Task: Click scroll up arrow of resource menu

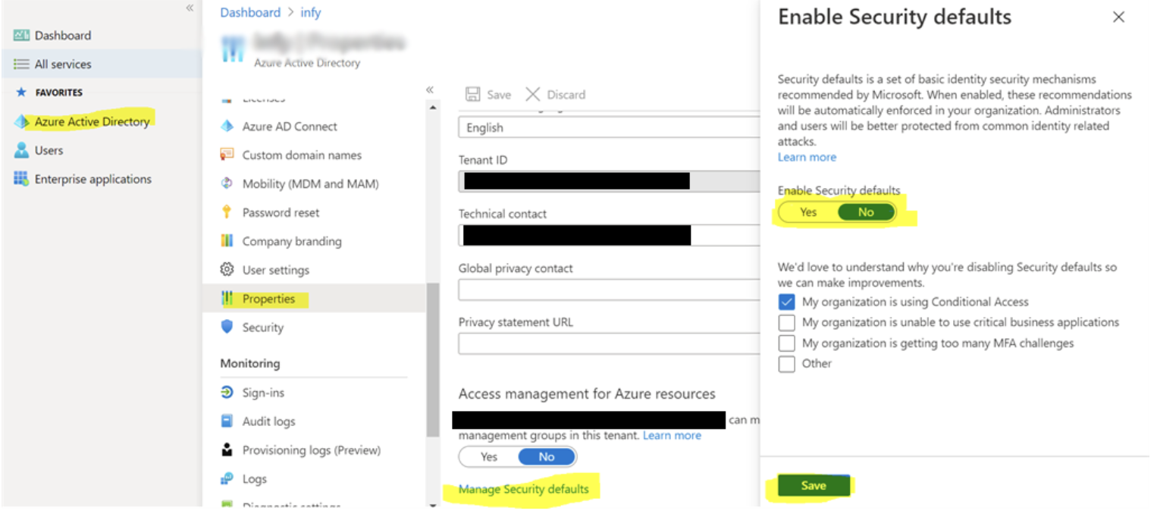Action: [433, 108]
